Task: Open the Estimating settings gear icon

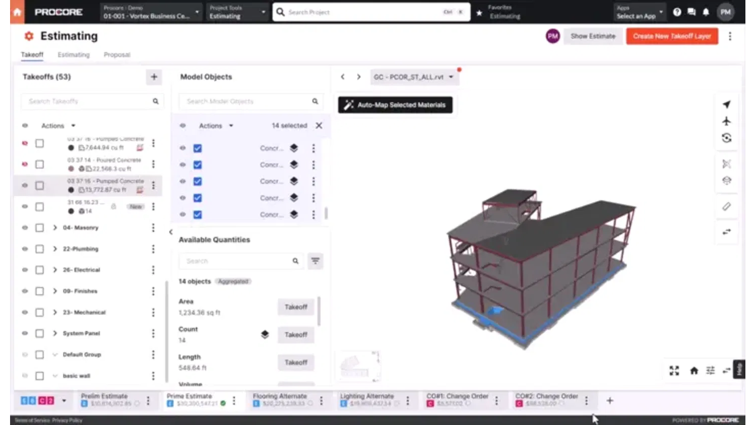Action: pos(29,36)
